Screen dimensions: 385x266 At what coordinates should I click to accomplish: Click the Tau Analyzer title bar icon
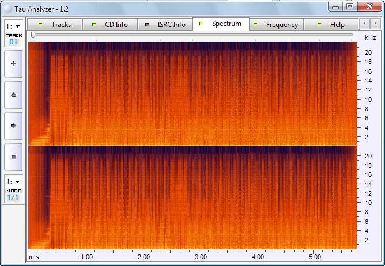point(7,7)
